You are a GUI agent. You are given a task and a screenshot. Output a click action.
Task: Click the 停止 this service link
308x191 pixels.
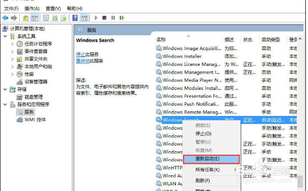[x=81, y=55]
